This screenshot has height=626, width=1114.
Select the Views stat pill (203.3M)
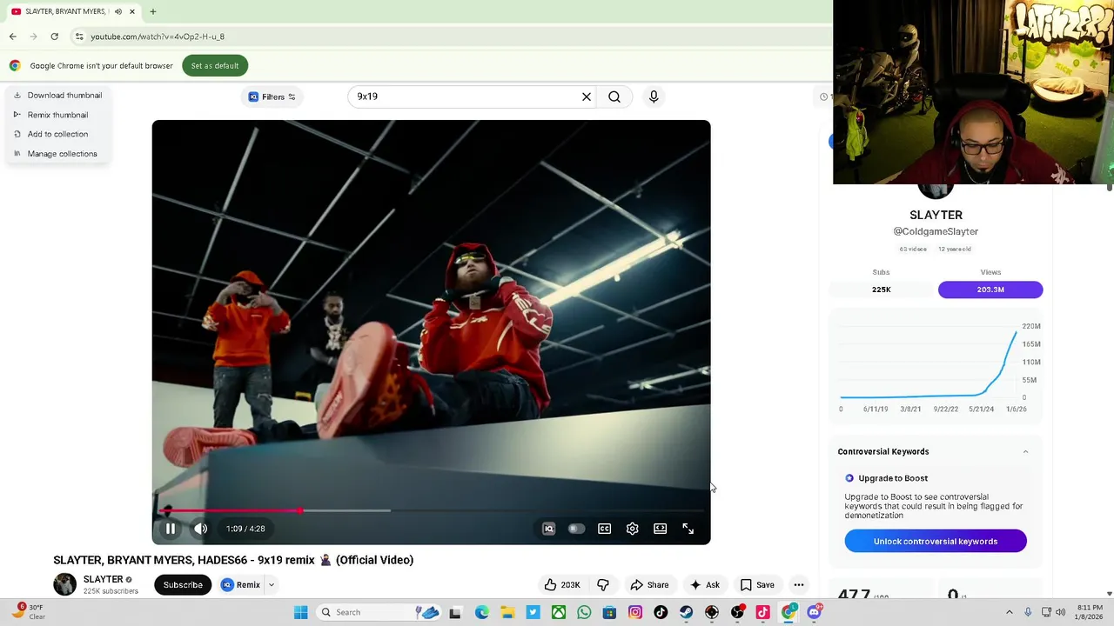pos(990,290)
